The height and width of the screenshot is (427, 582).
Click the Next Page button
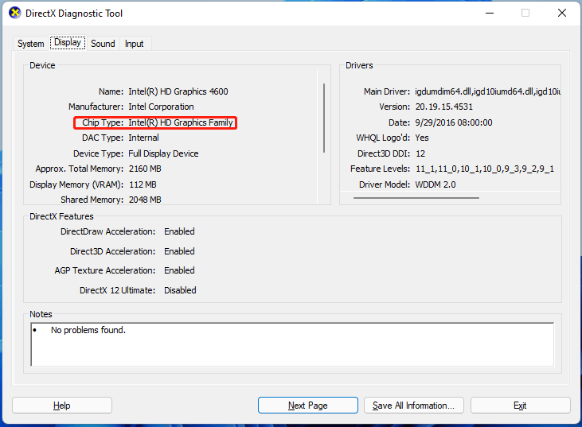[x=308, y=406]
